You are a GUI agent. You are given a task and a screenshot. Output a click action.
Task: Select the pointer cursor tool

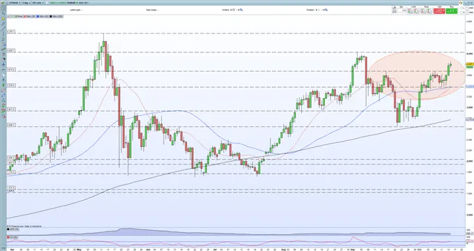pos(3,8)
